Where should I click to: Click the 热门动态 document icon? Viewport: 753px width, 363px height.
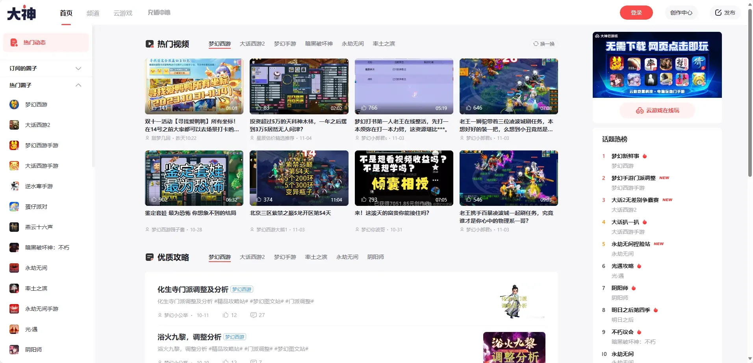coord(14,42)
